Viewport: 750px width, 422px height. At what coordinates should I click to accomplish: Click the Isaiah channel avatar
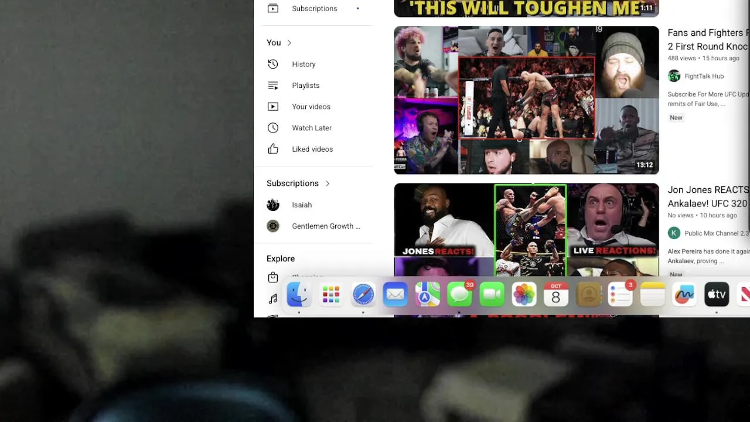[x=273, y=205]
